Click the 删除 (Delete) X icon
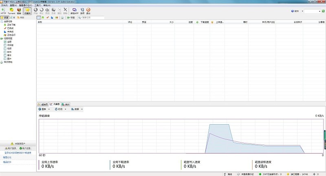The width and height of the screenshot is (326, 176). click(65, 10)
